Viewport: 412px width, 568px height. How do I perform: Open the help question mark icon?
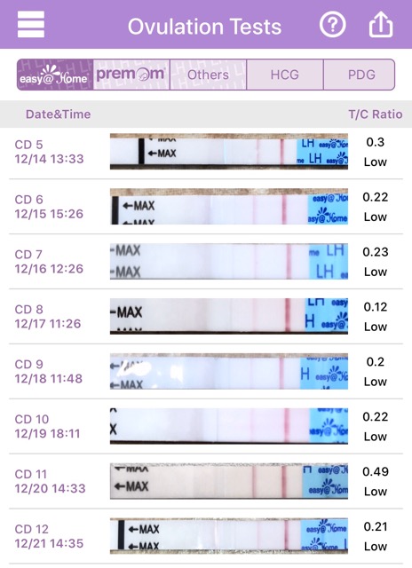(332, 25)
